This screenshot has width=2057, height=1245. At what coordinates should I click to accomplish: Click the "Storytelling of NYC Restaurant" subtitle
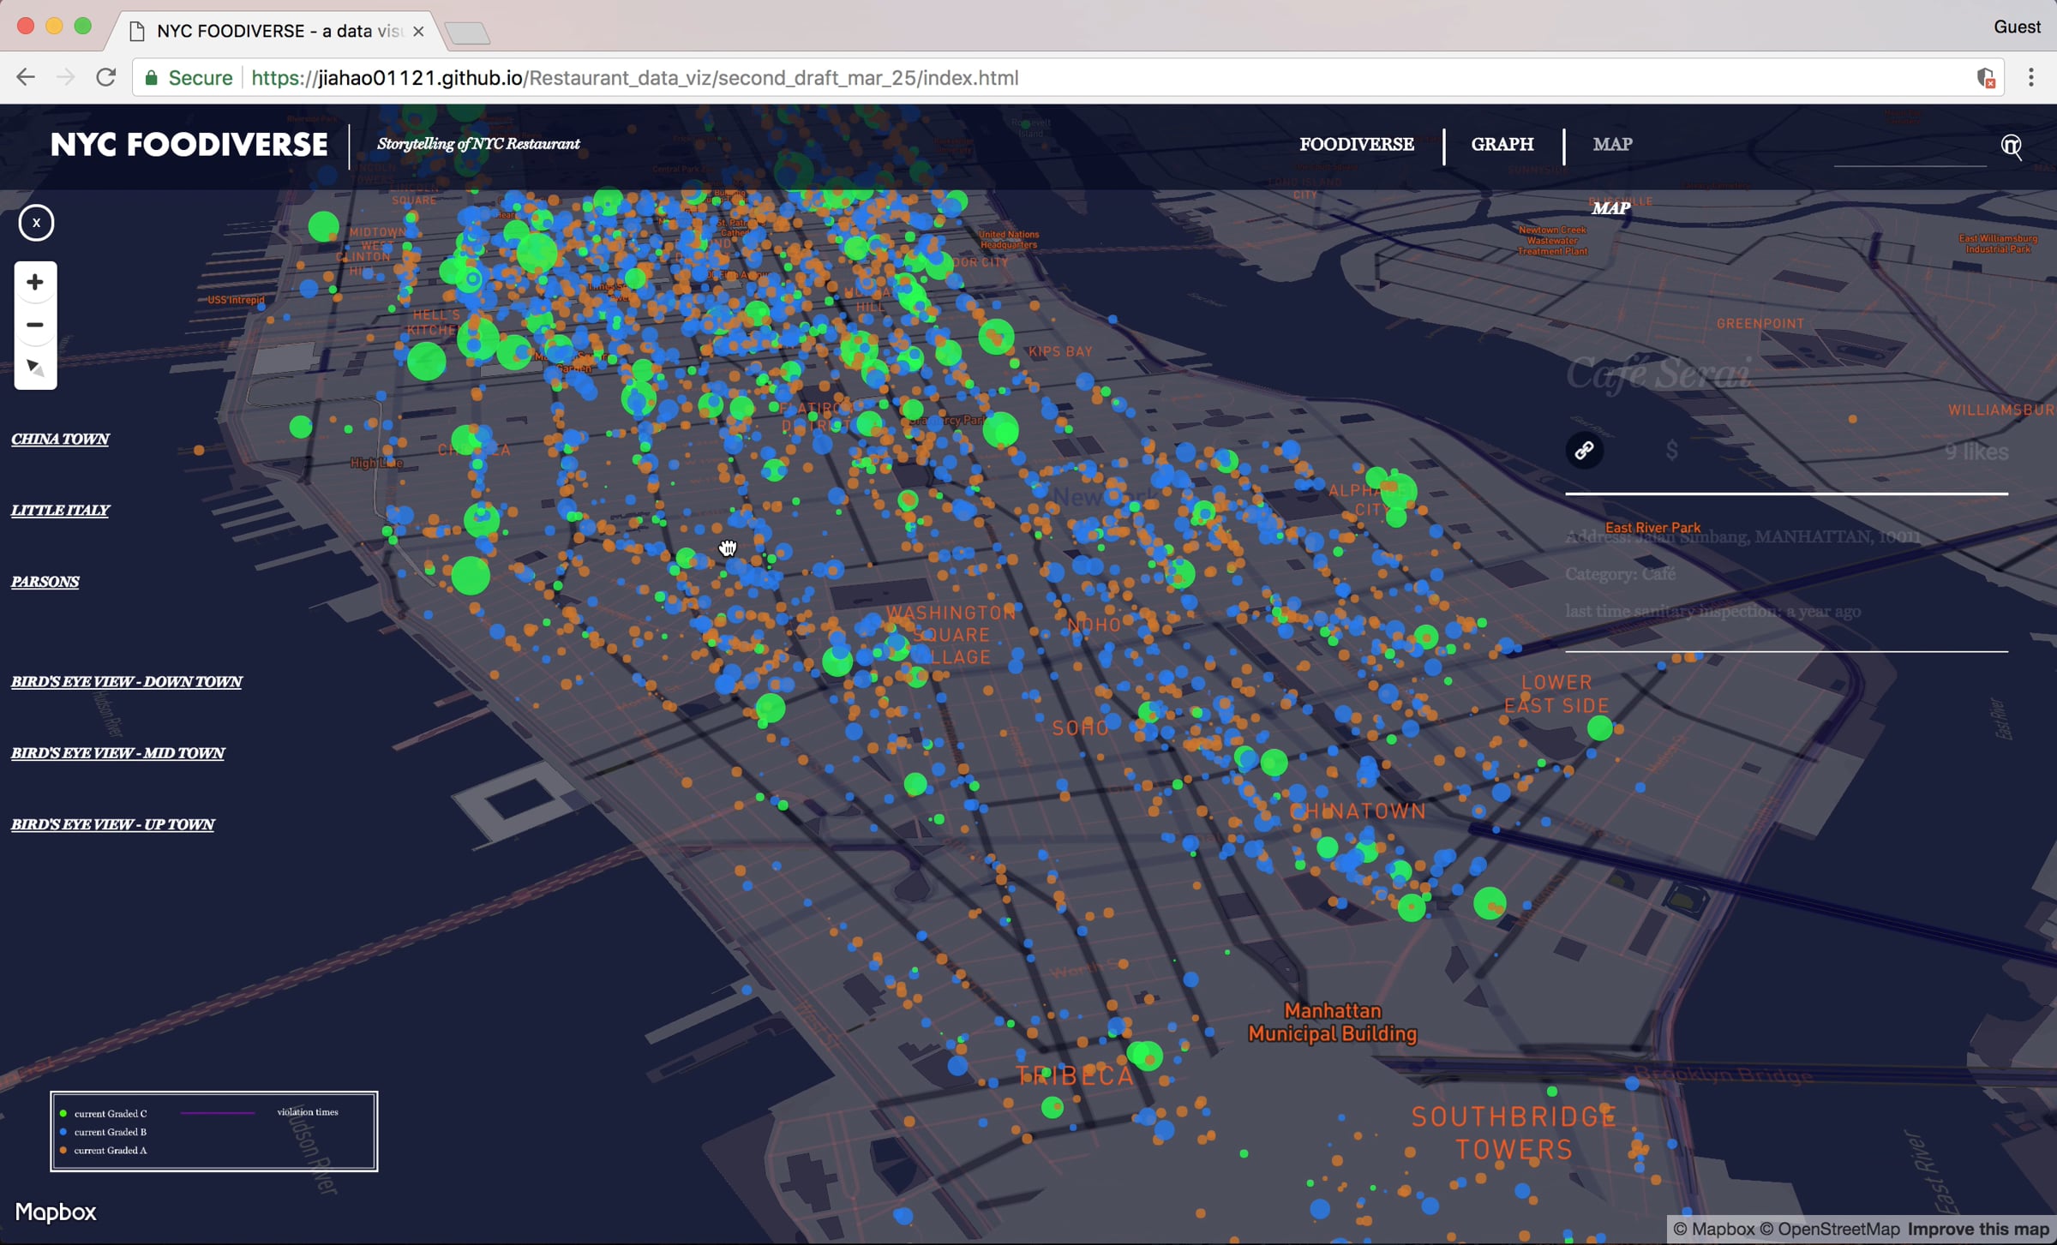pos(478,144)
